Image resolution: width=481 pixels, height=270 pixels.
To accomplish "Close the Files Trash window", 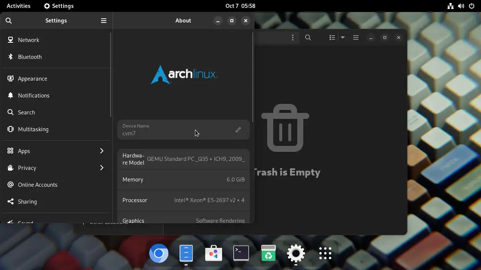I will pyautogui.click(x=399, y=37).
